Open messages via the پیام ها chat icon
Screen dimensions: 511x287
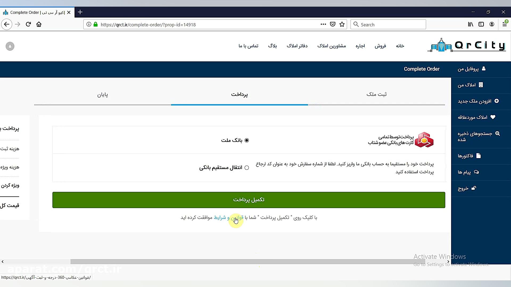coord(477,172)
